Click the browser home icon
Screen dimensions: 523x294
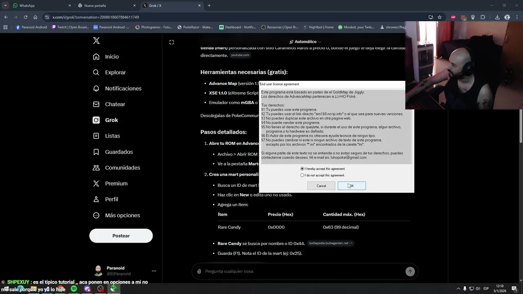[x=35, y=17]
